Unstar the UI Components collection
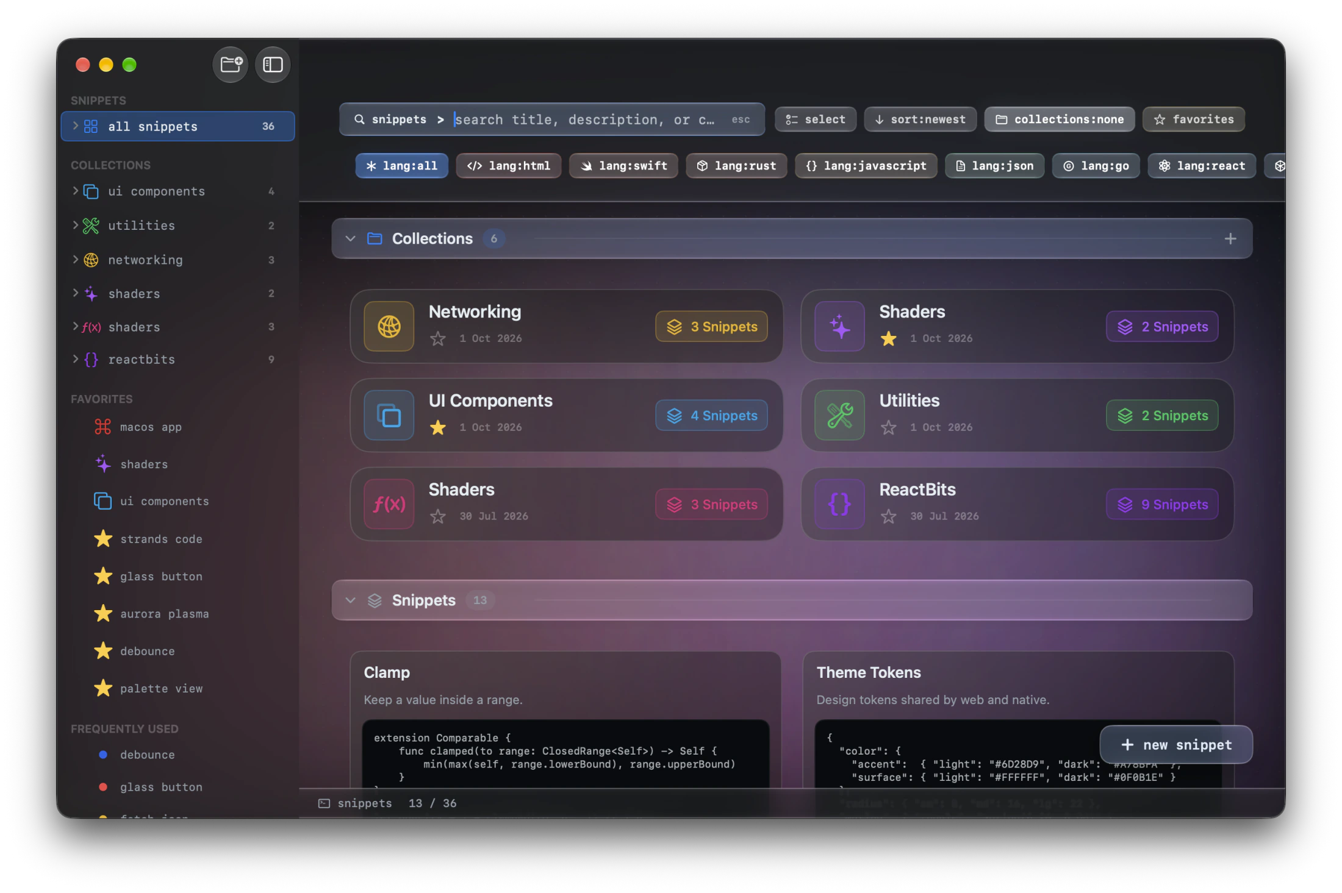Screen dimensions: 1342x893 (438, 427)
